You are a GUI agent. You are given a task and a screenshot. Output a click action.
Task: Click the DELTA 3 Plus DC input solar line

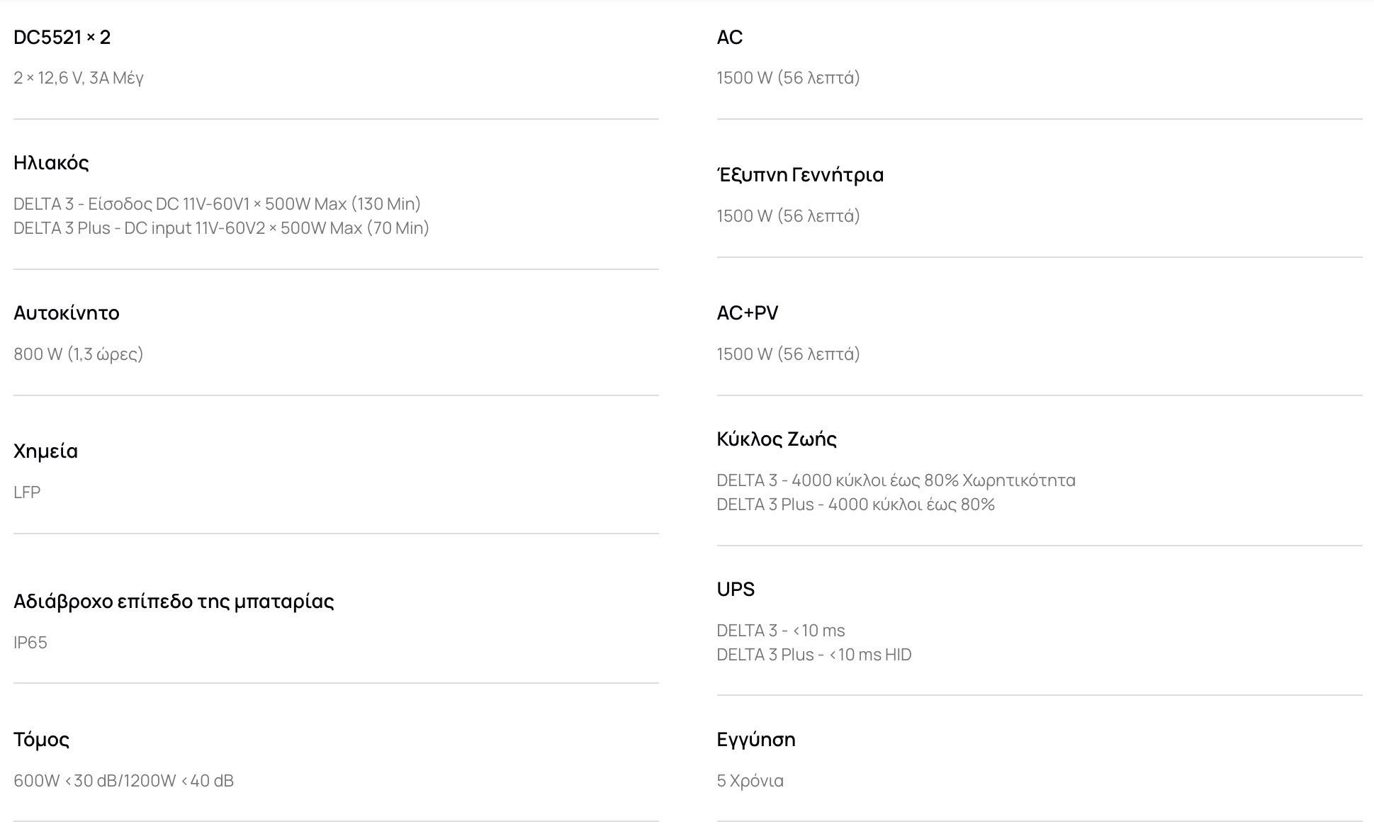point(221,228)
